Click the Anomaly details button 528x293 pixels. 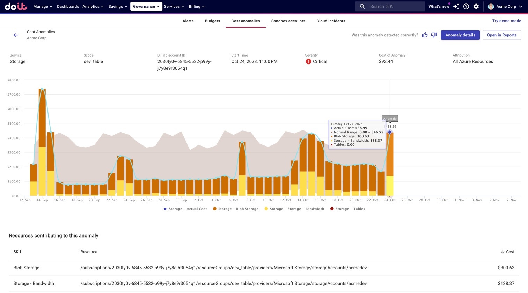tap(460, 35)
